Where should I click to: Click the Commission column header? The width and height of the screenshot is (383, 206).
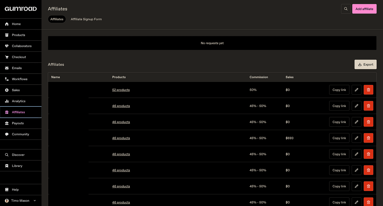coord(259,77)
